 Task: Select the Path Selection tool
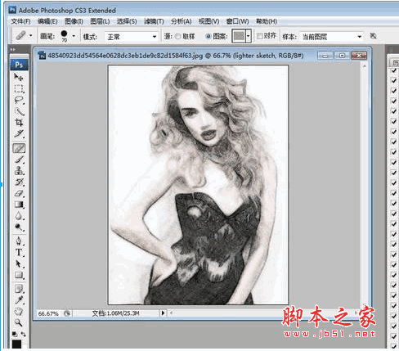point(19,263)
